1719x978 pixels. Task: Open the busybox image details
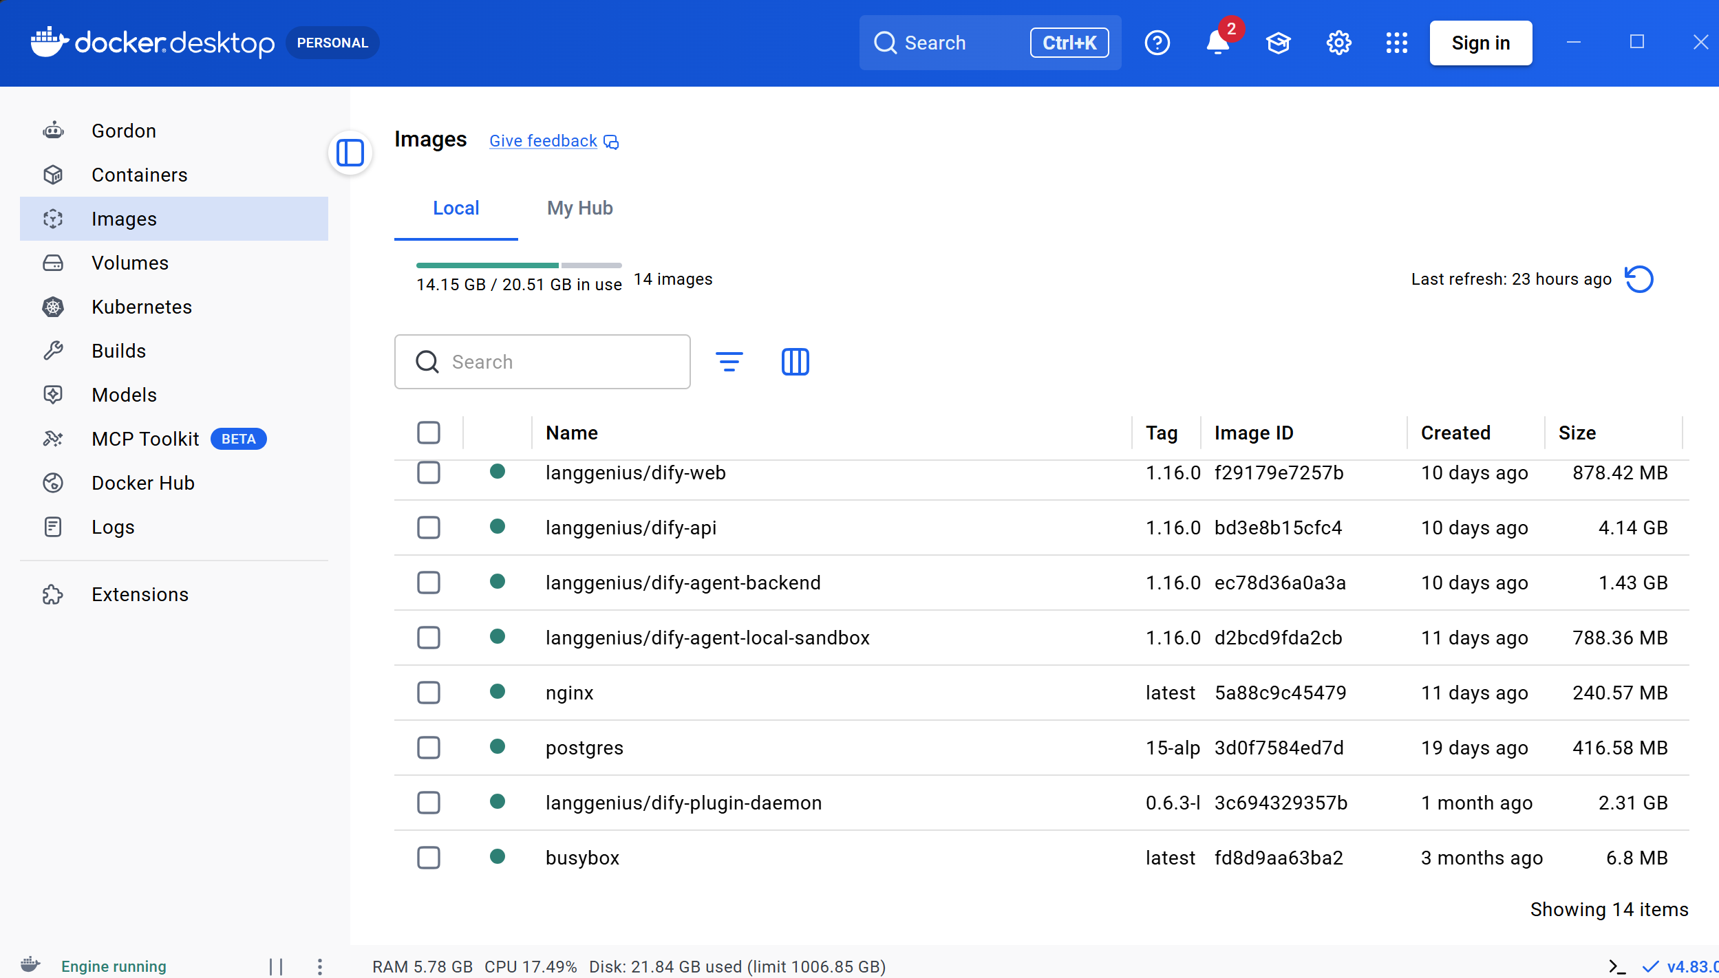582,858
